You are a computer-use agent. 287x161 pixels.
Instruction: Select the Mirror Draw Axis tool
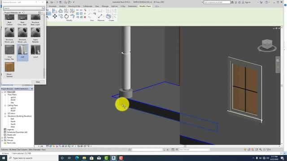(72, 11)
